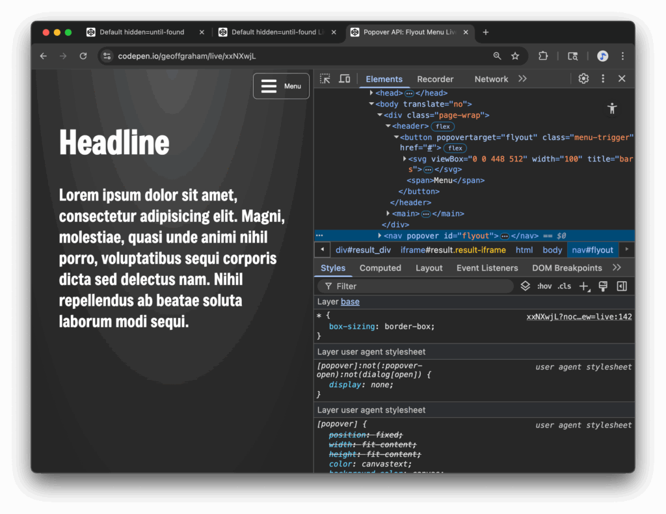The width and height of the screenshot is (666, 514).
Task: Open the Chrome three-dot menu
Action: point(622,56)
